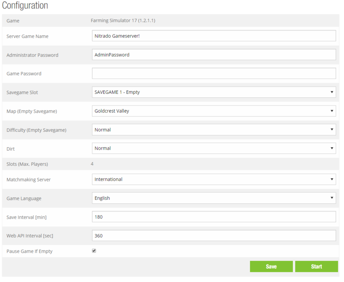Click the Slots (Max. Players) label

pos(27,164)
